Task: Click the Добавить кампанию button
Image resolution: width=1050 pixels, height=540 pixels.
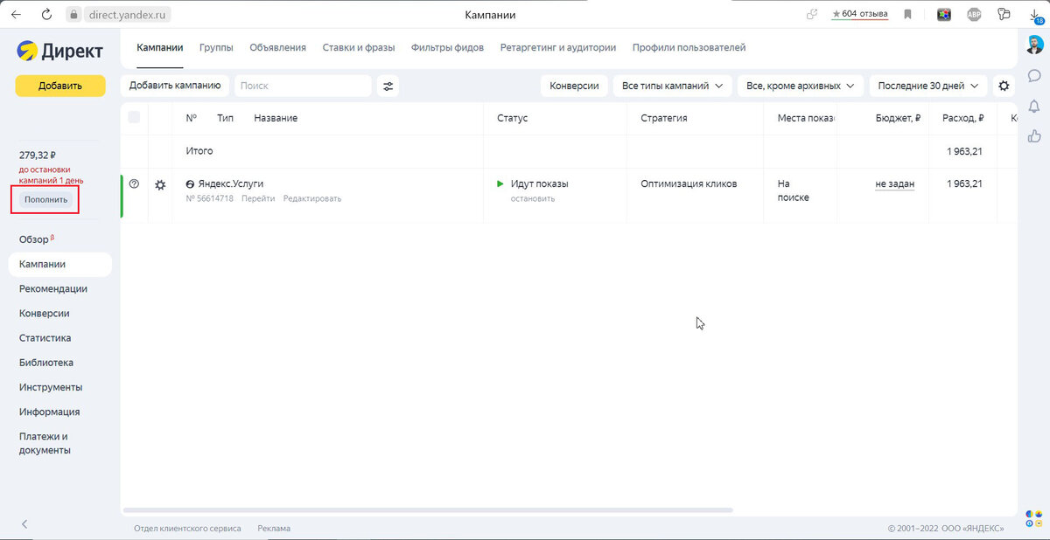Action: point(175,86)
